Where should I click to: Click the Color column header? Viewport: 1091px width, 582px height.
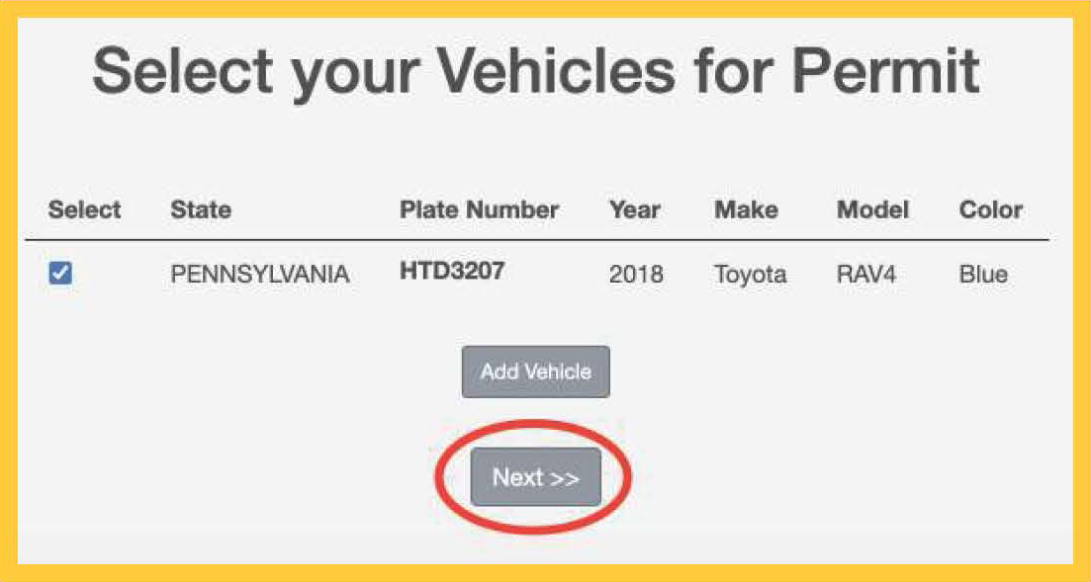coord(990,210)
